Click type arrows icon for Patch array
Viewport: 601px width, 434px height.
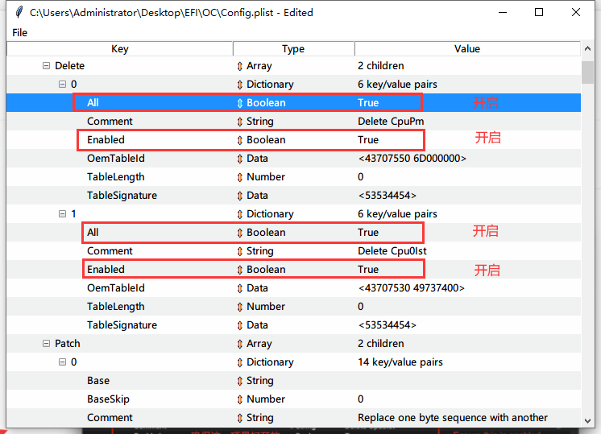click(239, 344)
